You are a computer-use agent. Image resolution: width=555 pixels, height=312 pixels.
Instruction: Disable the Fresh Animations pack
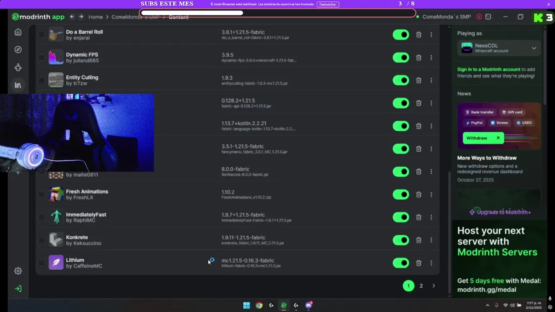[401, 195]
